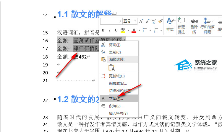
Task: Click the text 汉语词汇 on line 15
Action: click(x=68, y=33)
